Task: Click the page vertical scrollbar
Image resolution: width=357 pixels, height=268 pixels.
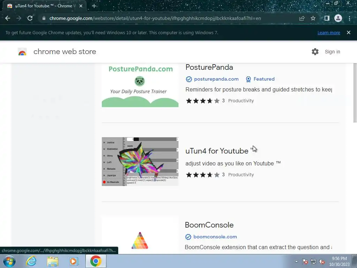Action: pos(355,93)
